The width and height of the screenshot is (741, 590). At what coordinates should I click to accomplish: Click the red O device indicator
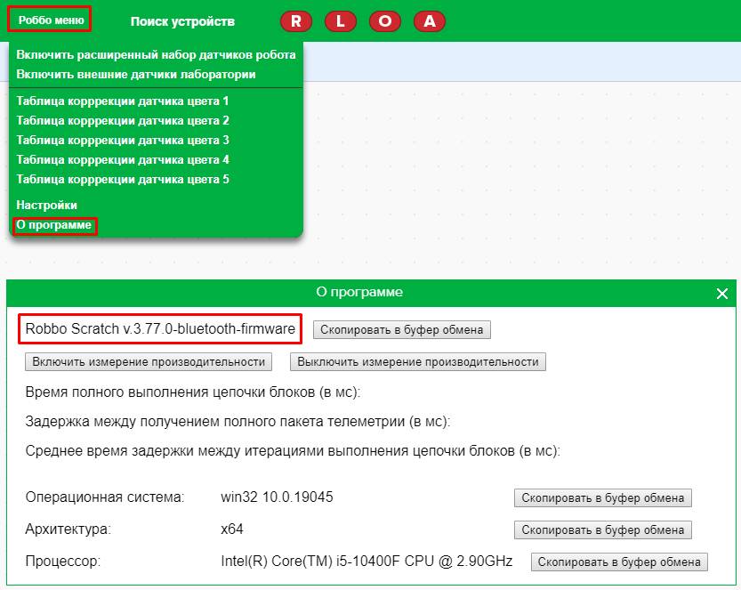click(x=384, y=21)
